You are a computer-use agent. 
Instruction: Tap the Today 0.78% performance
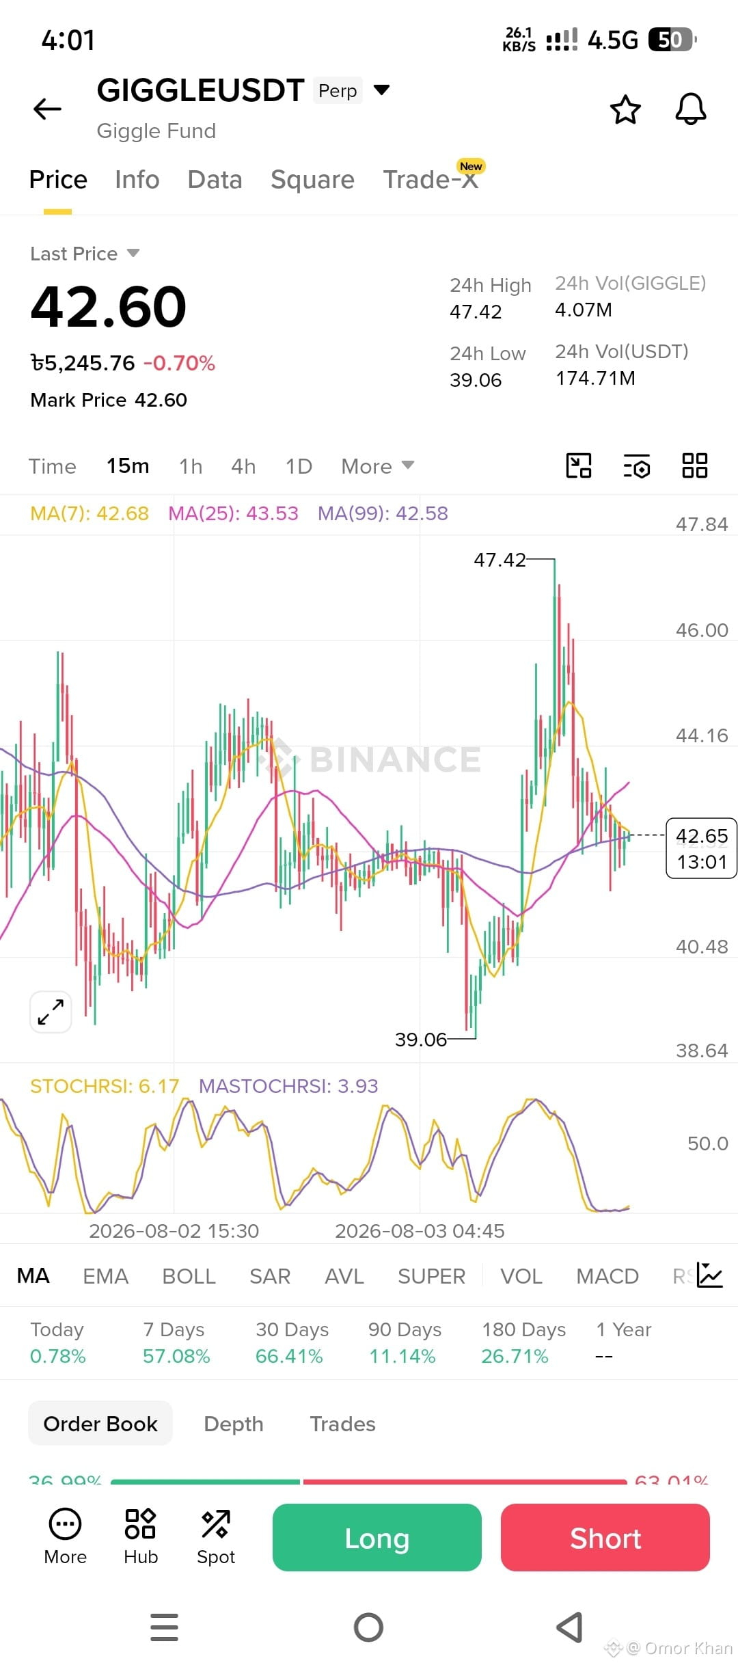pos(57,1342)
